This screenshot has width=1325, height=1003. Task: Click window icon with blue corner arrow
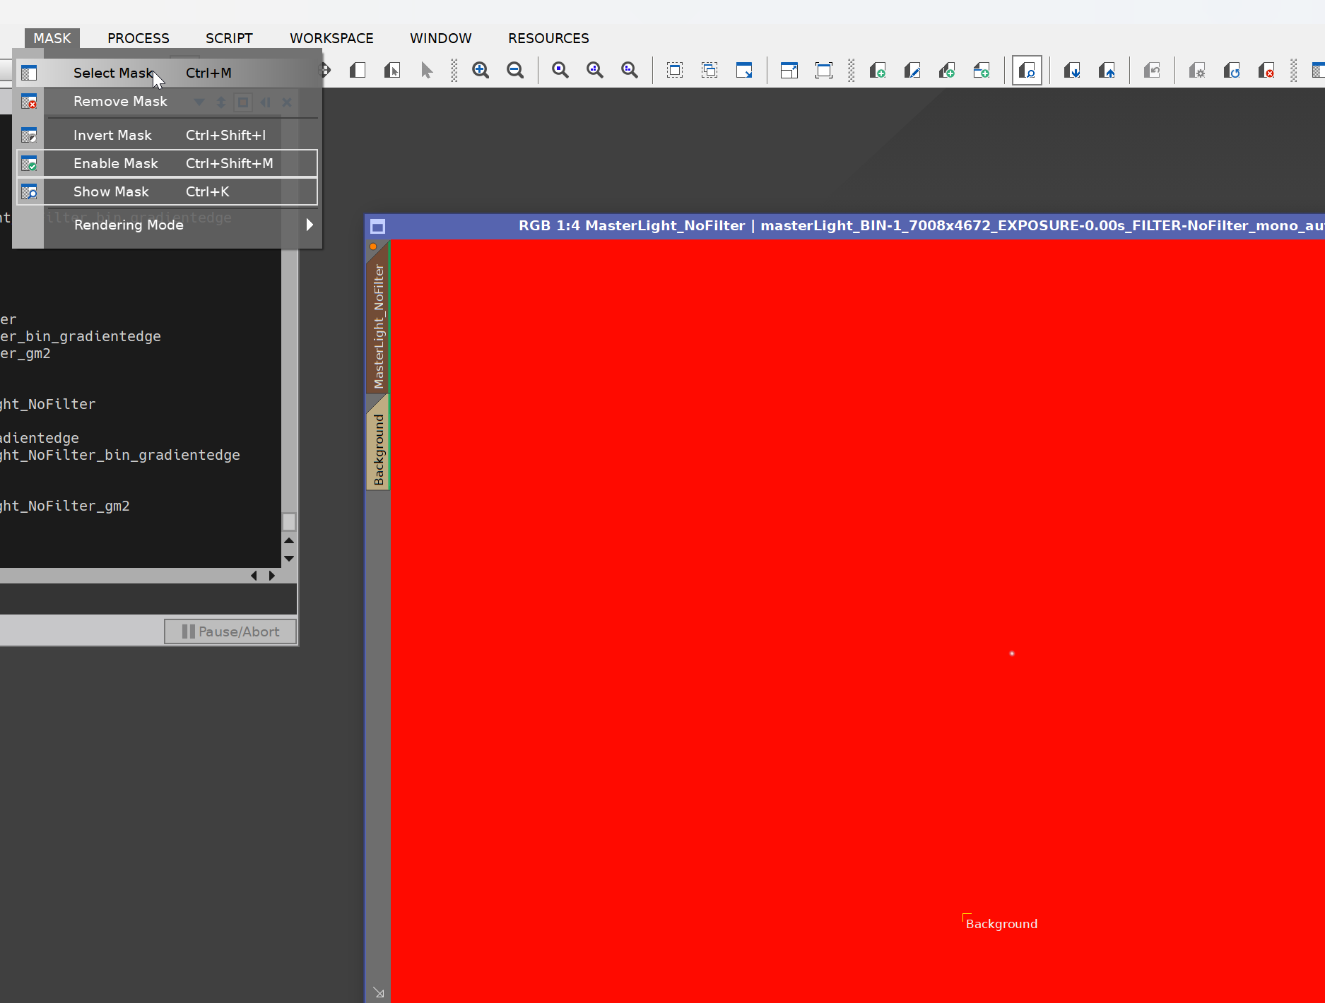coord(744,70)
